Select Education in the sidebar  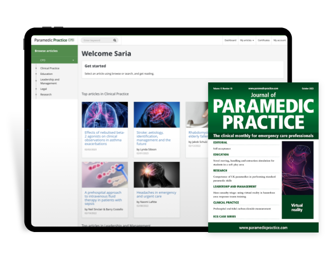46,74
